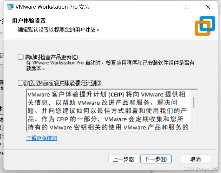
Task: Click the greyed-out maximize window button
Action: [x=187, y=7]
